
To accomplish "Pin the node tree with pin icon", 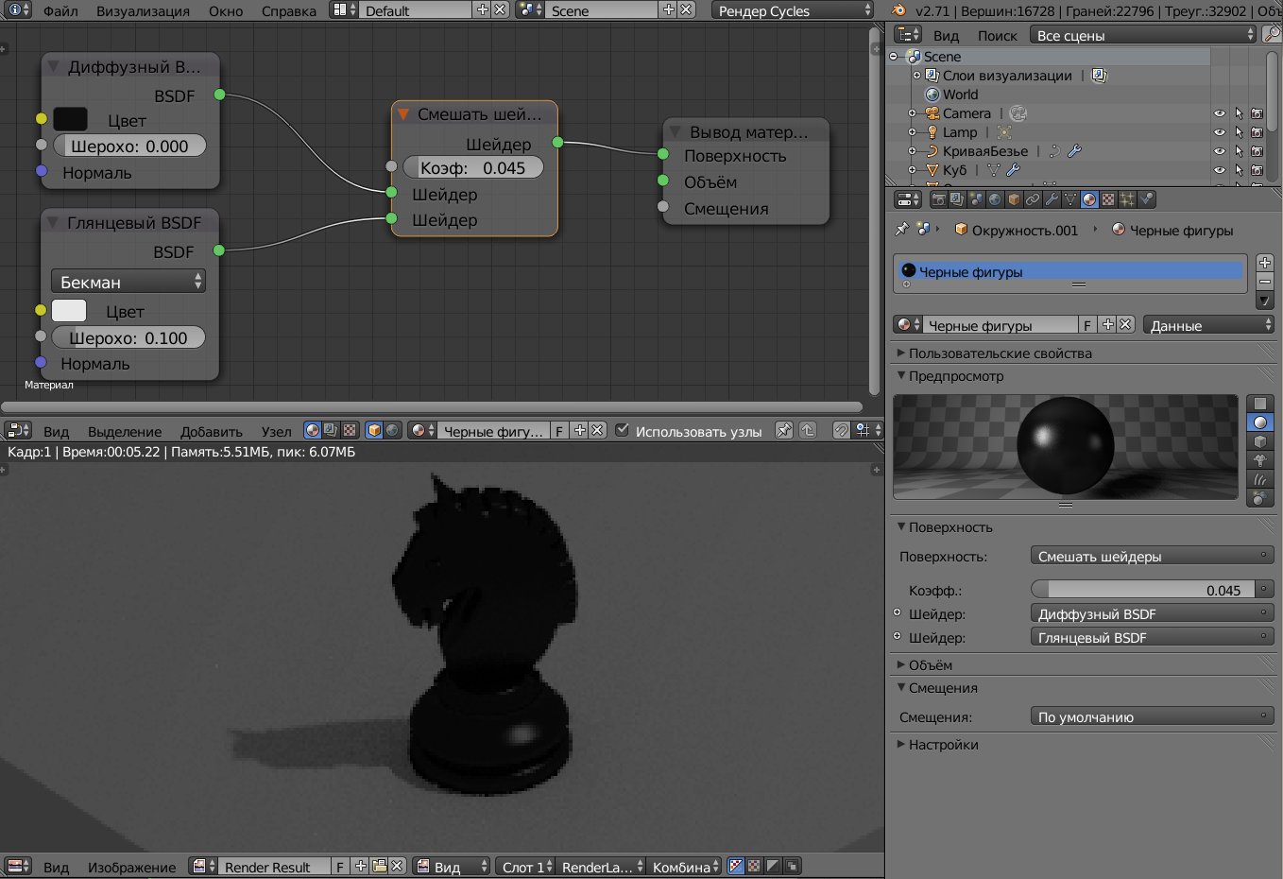I will (x=783, y=430).
